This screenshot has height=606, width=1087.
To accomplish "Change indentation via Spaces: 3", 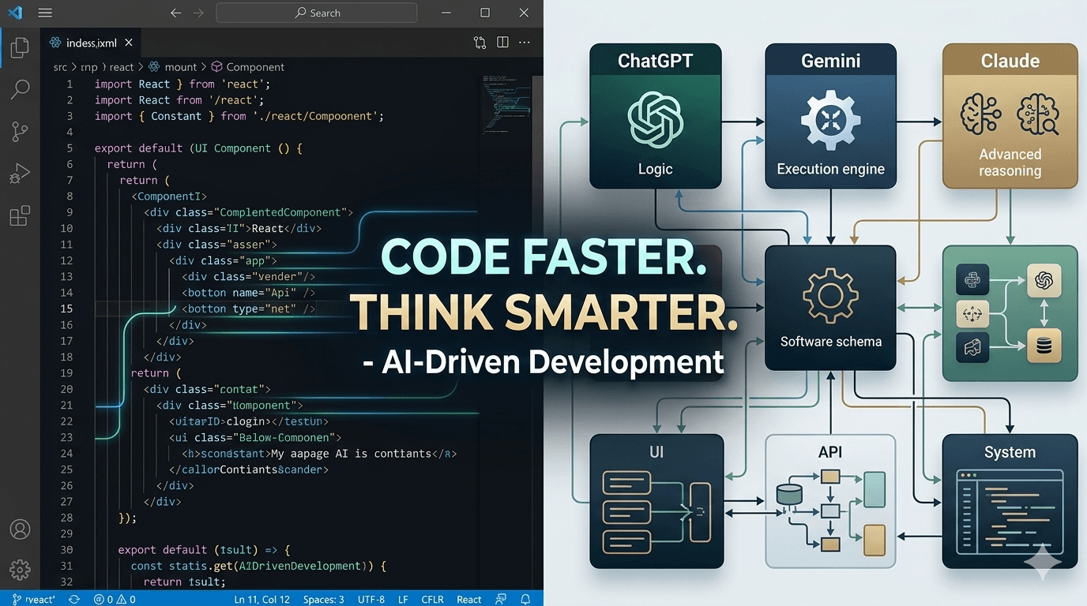I will (324, 599).
